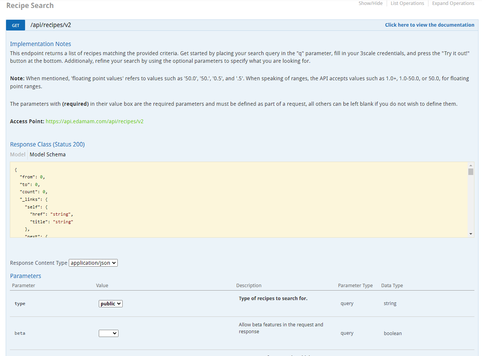Image resolution: width=482 pixels, height=356 pixels.
Task: Click the 'Access Point:' label
Action: 27,122
